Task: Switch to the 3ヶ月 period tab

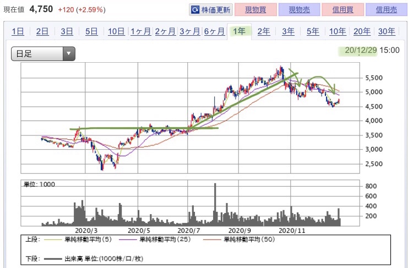Action: (x=190, y=31)
